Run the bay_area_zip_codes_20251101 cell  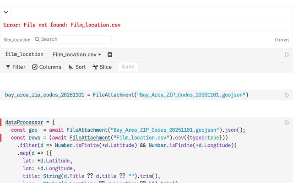point(287,95)
